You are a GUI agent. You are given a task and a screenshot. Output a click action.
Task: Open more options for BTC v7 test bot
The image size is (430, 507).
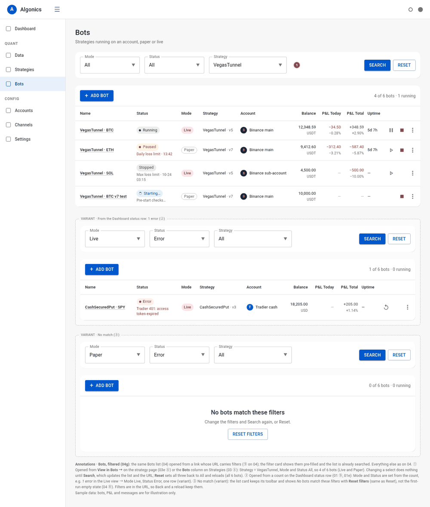point(412,197)
